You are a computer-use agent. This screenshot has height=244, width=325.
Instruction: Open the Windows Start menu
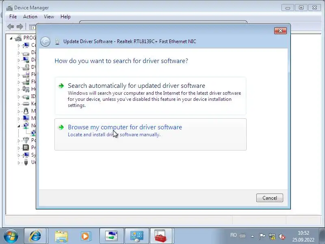click(11, 236)
